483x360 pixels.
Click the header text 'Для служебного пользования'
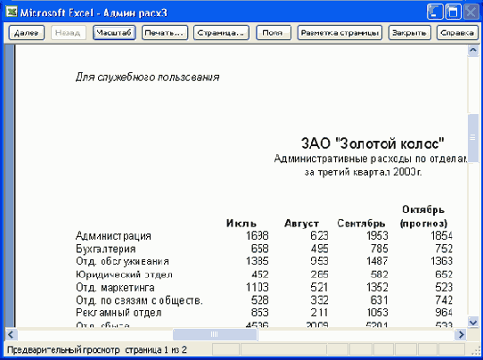pyautogui.click(x=148, y=77)
